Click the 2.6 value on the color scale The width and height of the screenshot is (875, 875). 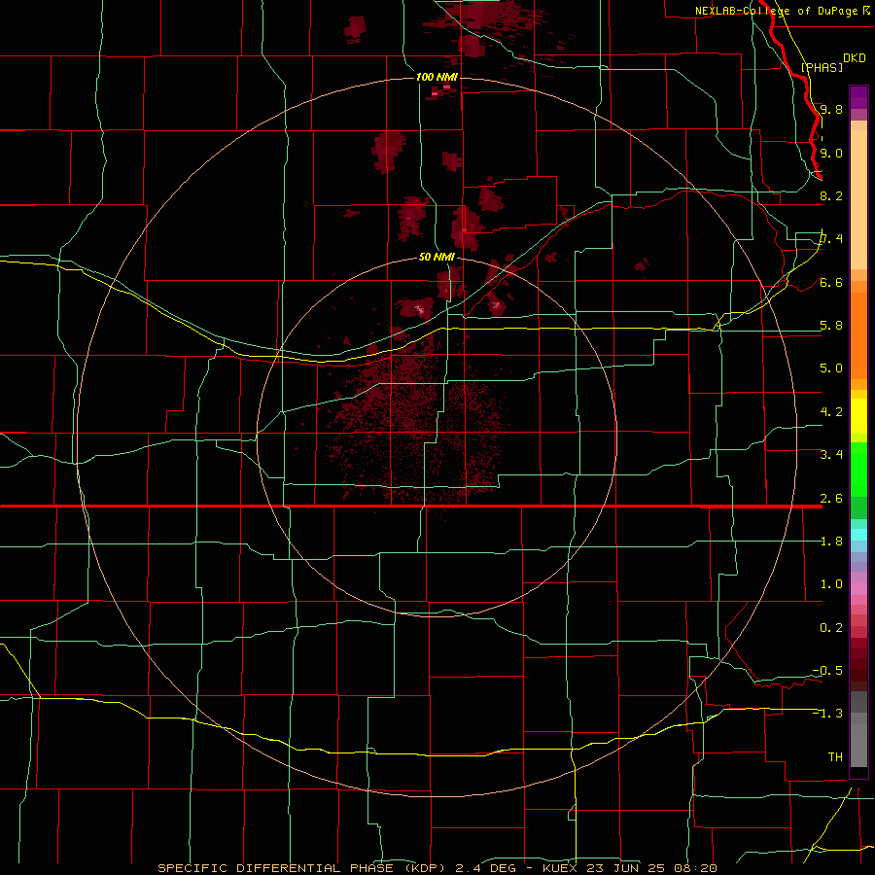[831, 499]
